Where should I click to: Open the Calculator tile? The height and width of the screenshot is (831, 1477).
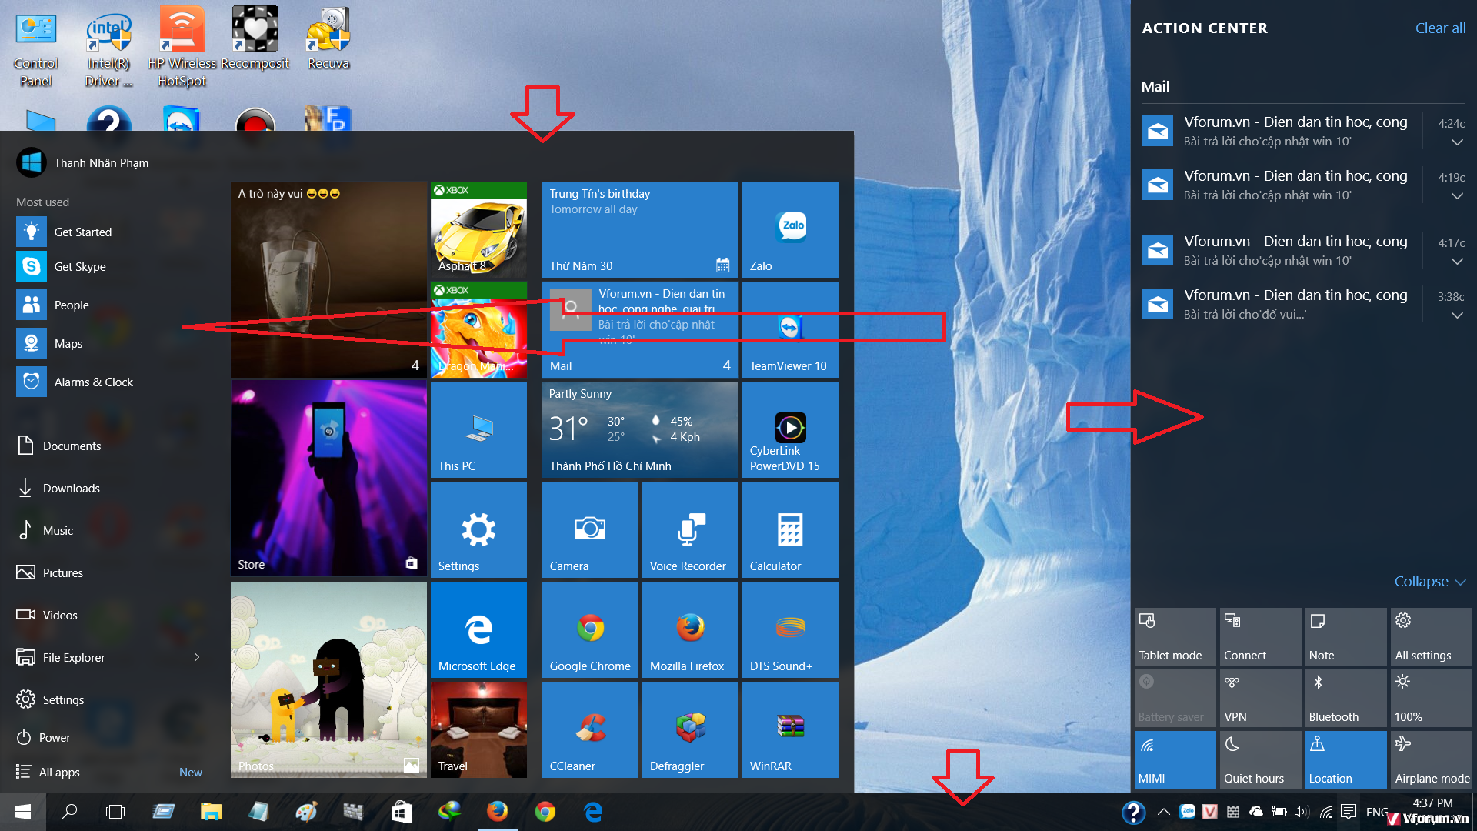point(790,529)
